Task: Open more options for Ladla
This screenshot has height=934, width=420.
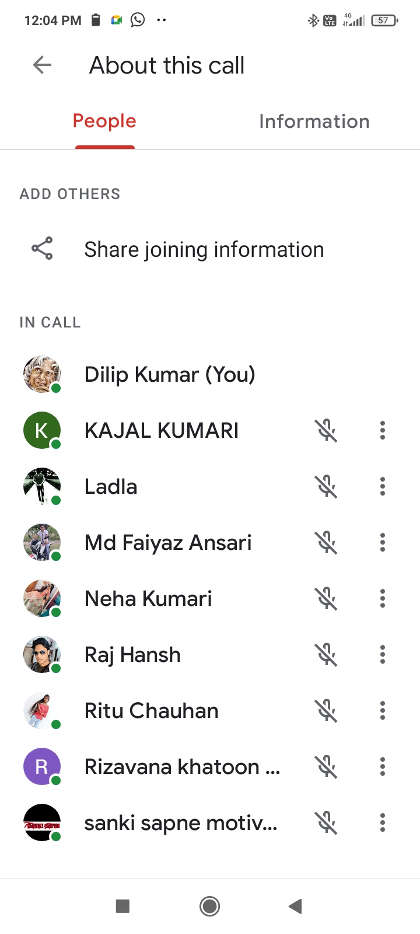Action: 383,487
